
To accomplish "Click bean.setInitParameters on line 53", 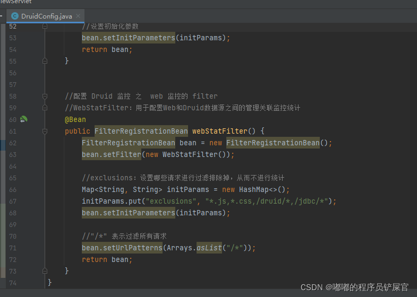I will pos(129,38).
